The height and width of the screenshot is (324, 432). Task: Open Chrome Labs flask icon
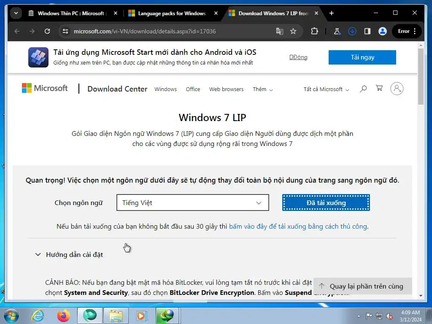coord(337,31)
